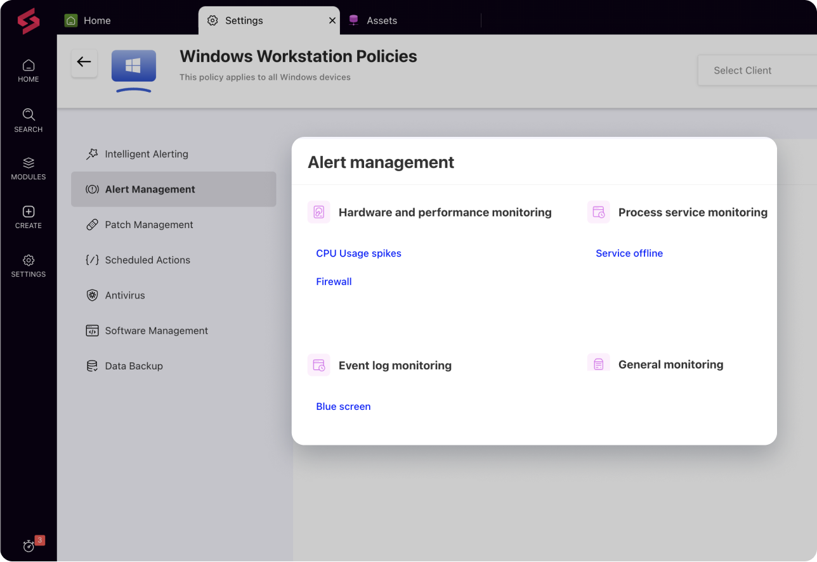Open the CPU Usage spikes alert settings
Viewport: 817px width, 562px height.
pos(358,253)
